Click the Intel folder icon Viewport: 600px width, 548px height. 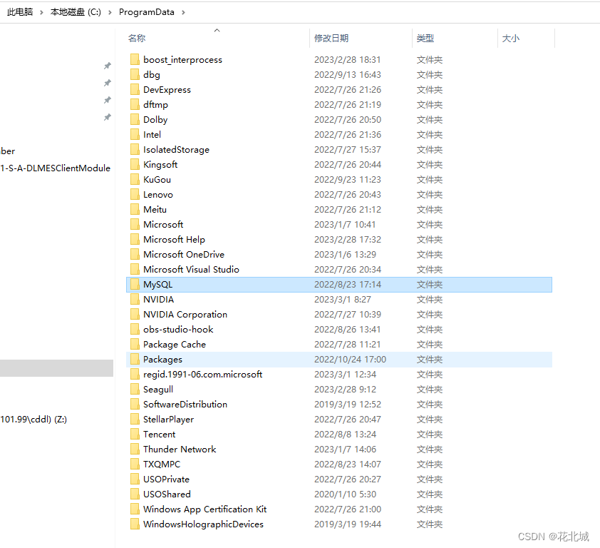click(x=135, y=134)
